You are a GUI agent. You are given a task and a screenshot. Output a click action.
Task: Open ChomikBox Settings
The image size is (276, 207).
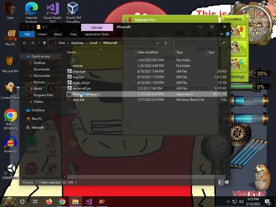pyautogui.click(x=237, y=77)
